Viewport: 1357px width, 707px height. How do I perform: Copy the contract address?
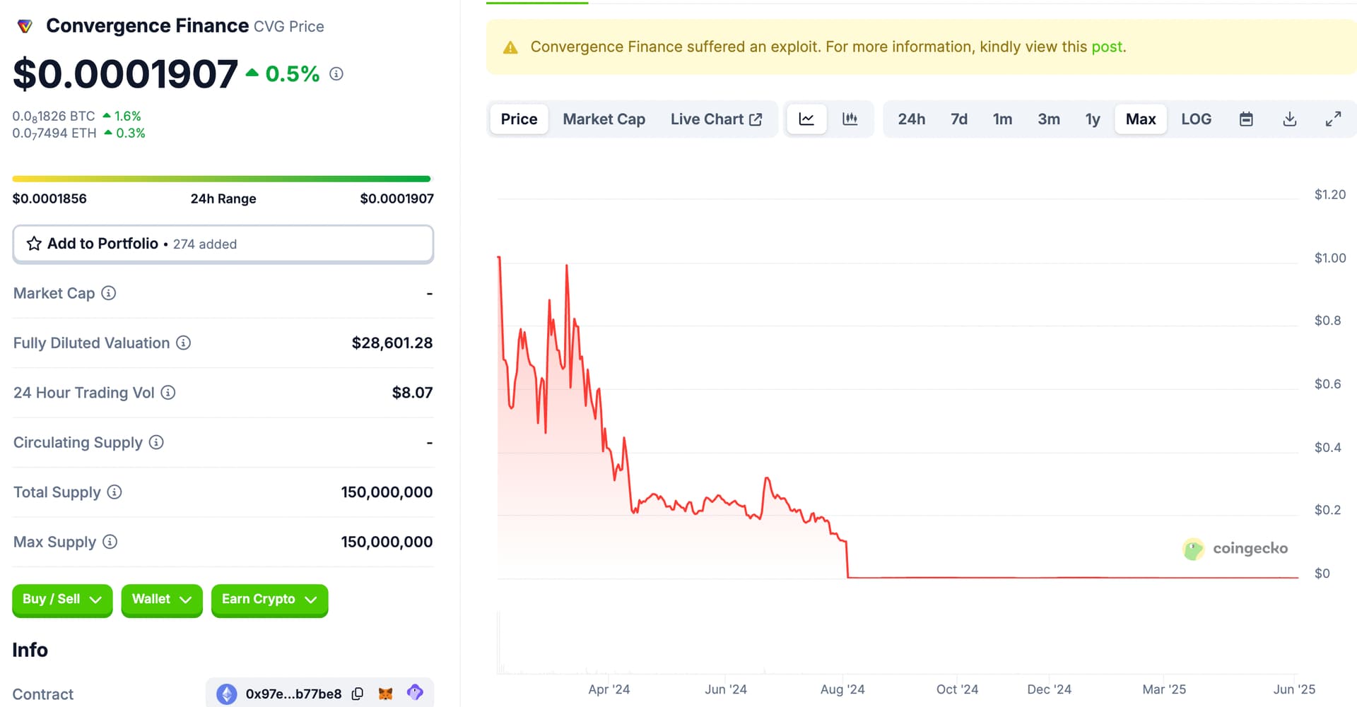(358, 694)
